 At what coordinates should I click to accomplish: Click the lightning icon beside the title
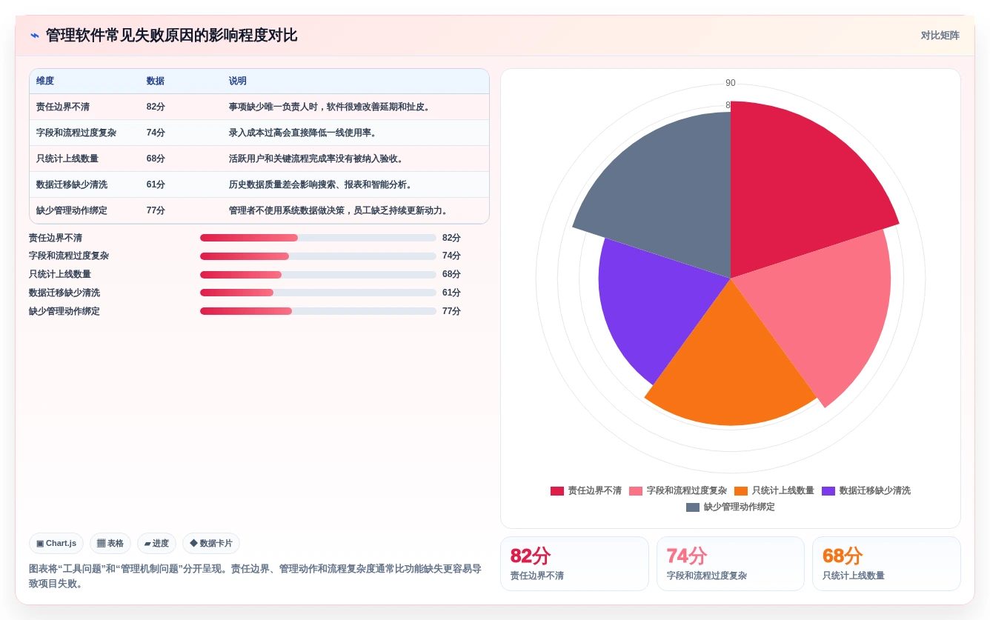point(35,36)
